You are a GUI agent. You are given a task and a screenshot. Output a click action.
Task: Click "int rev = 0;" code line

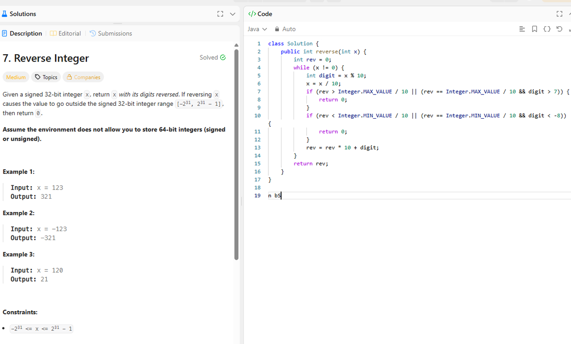[313, 60]
